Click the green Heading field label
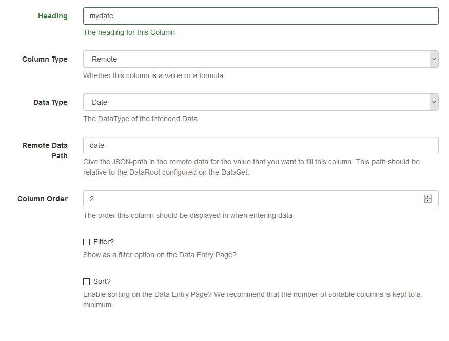449x341 pixels. click(x=53, y=16)
